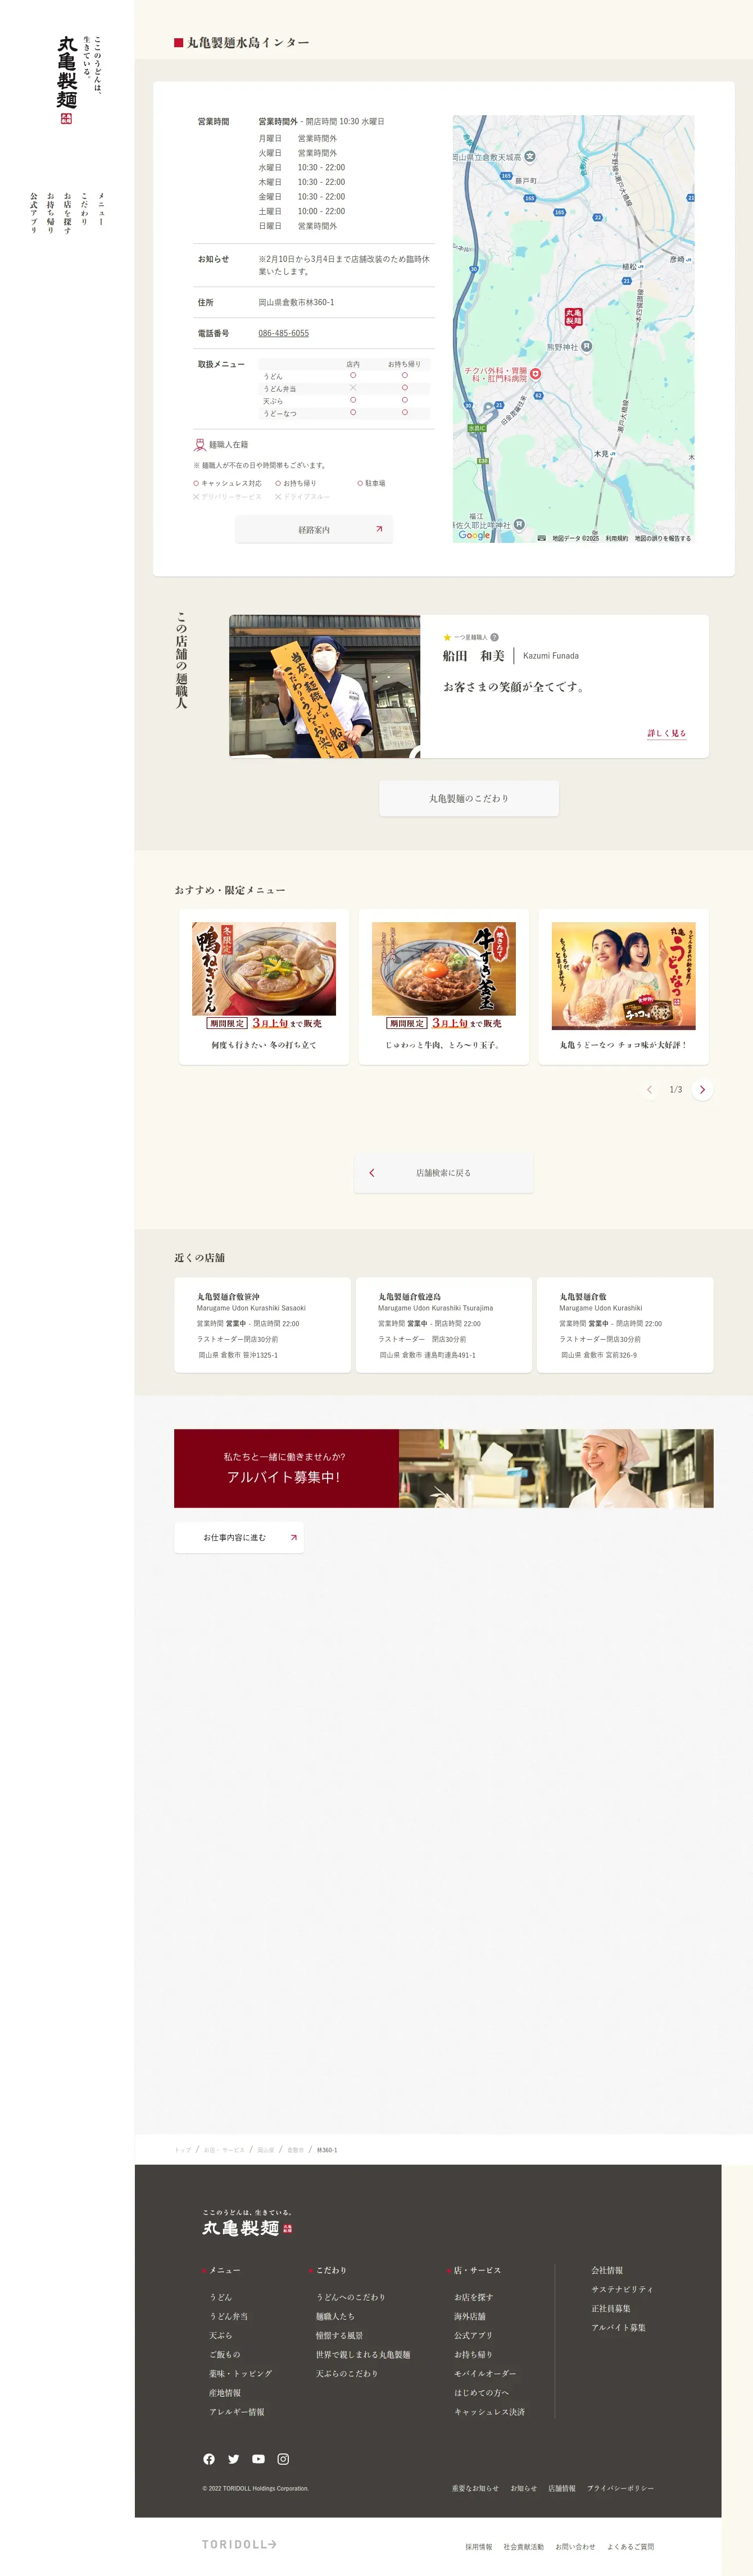The height and width of the screenshot is (2576, 753).
Task: Click お問い合わせ at the bottom
Action: pos(575,2547)
